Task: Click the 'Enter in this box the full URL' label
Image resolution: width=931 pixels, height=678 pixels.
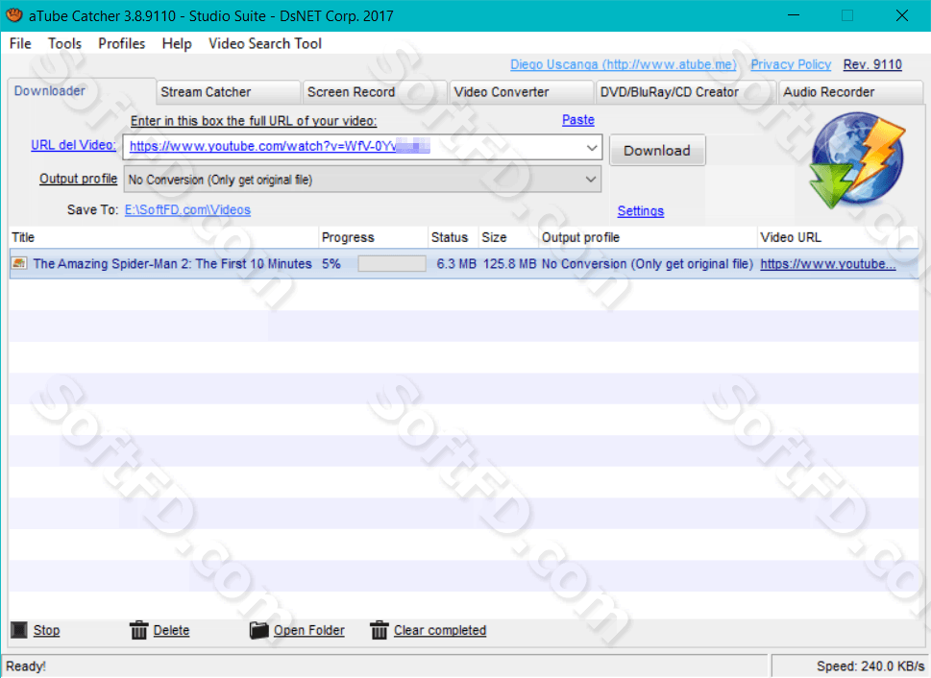Action: (x=254, y=120)
